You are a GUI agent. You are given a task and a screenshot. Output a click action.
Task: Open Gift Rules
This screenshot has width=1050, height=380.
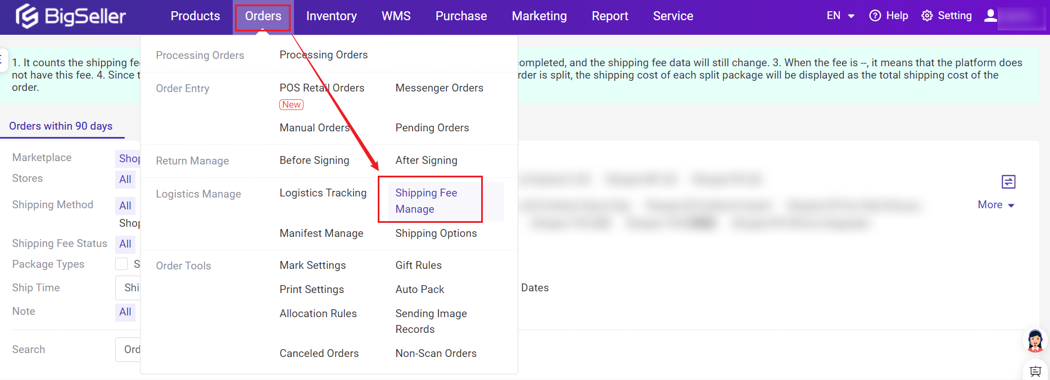click(419, 265)
